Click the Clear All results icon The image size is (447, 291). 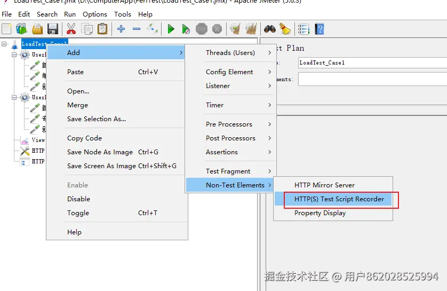(x=251, y=29)
